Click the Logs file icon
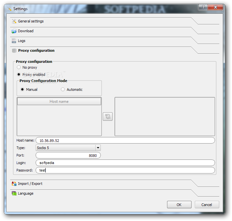This screenshot has width=232, height=221. [14, 41]
